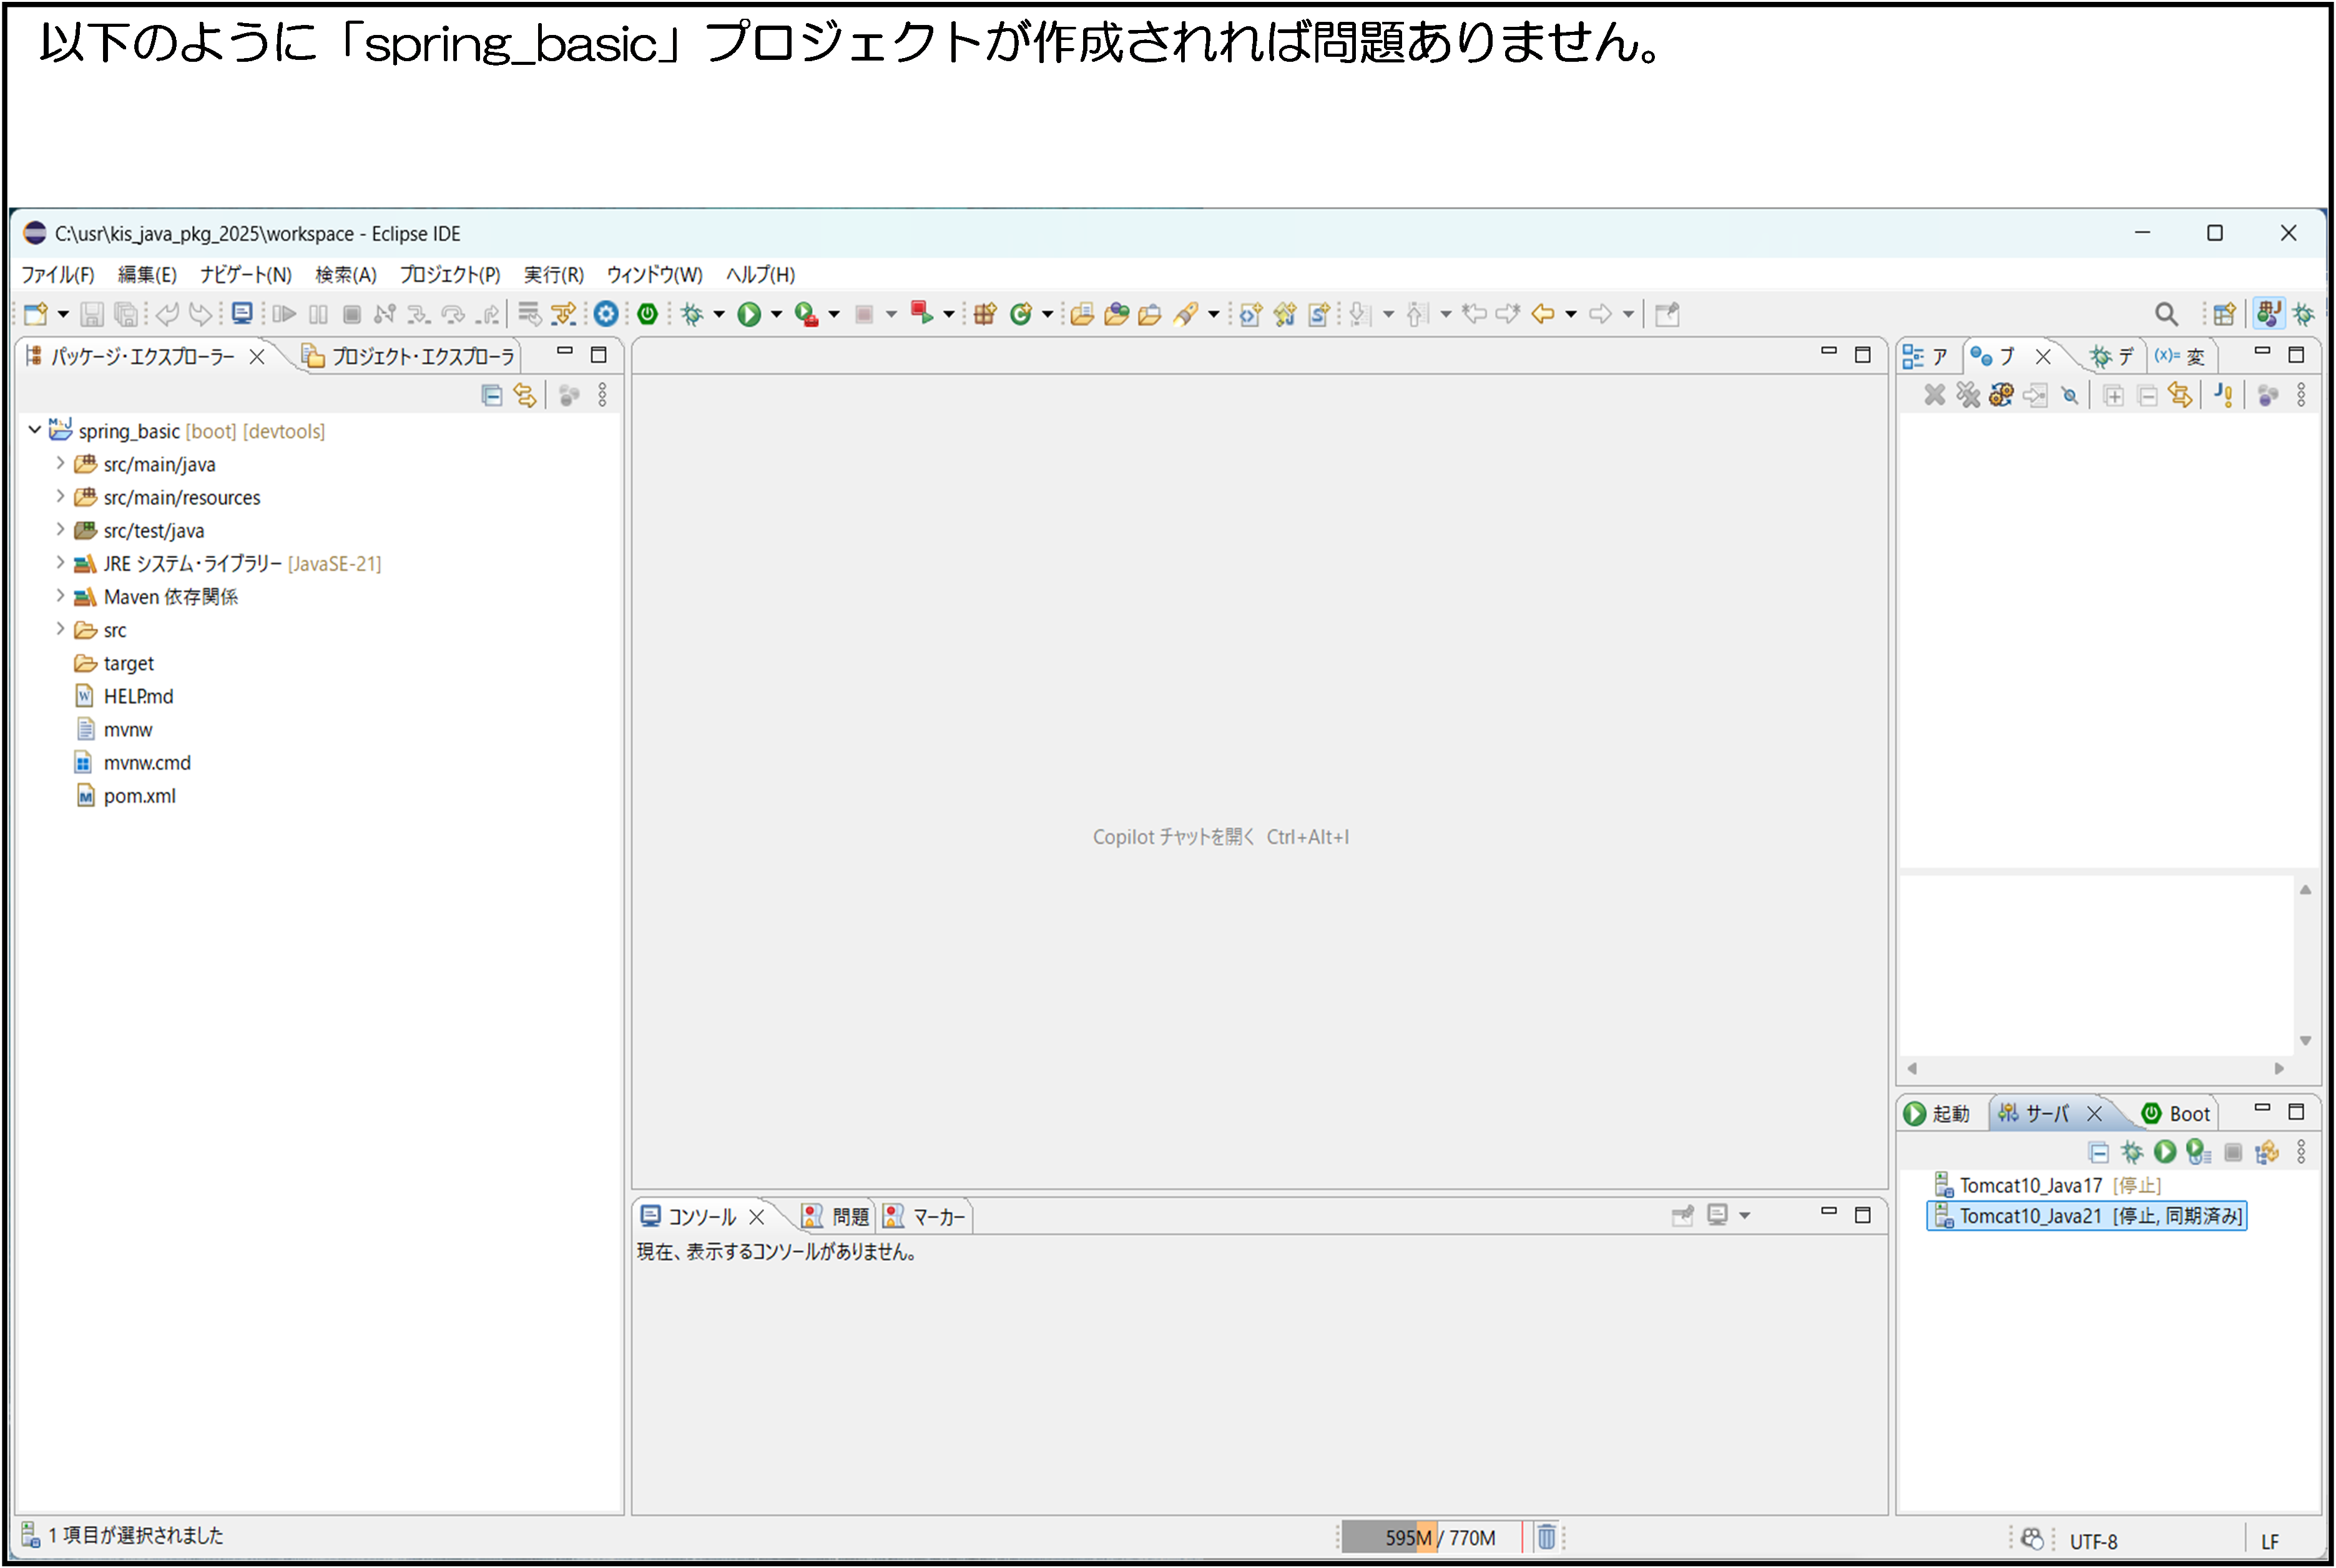Expand the src/main/java folder
This screenshot has height=1568, width=2336.
point(60,464)
